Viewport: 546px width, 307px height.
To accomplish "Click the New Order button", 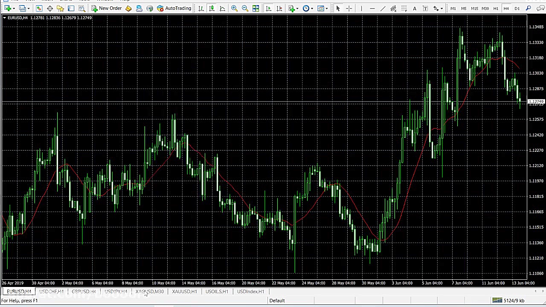I will point(107,8).
